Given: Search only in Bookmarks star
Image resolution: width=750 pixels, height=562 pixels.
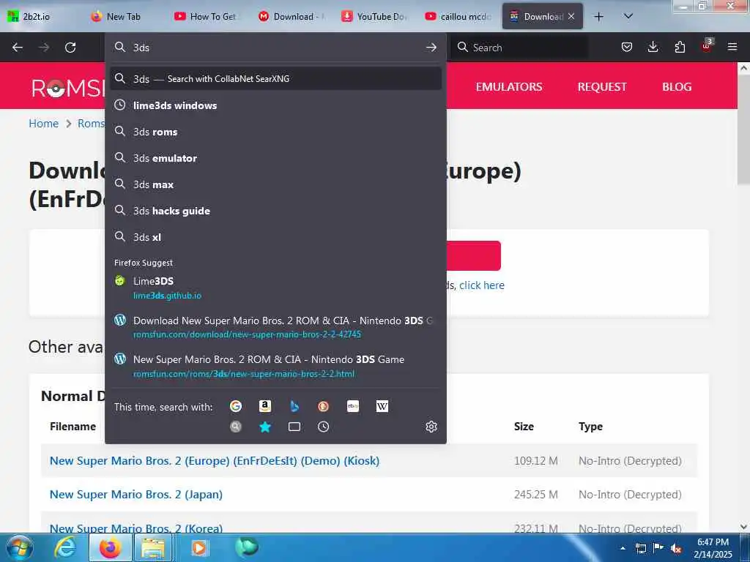Looking at the screenshot, I should click(x=265, y=427).
